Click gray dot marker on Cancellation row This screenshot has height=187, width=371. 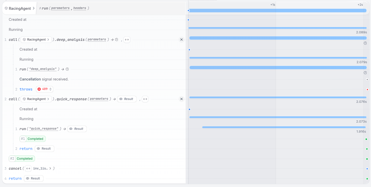(x=367, y=79)
